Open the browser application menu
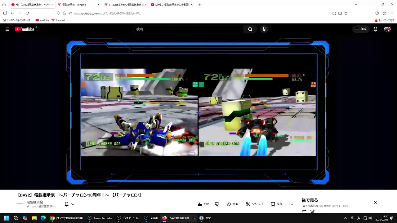397x223 pixels. click(392, 13)
